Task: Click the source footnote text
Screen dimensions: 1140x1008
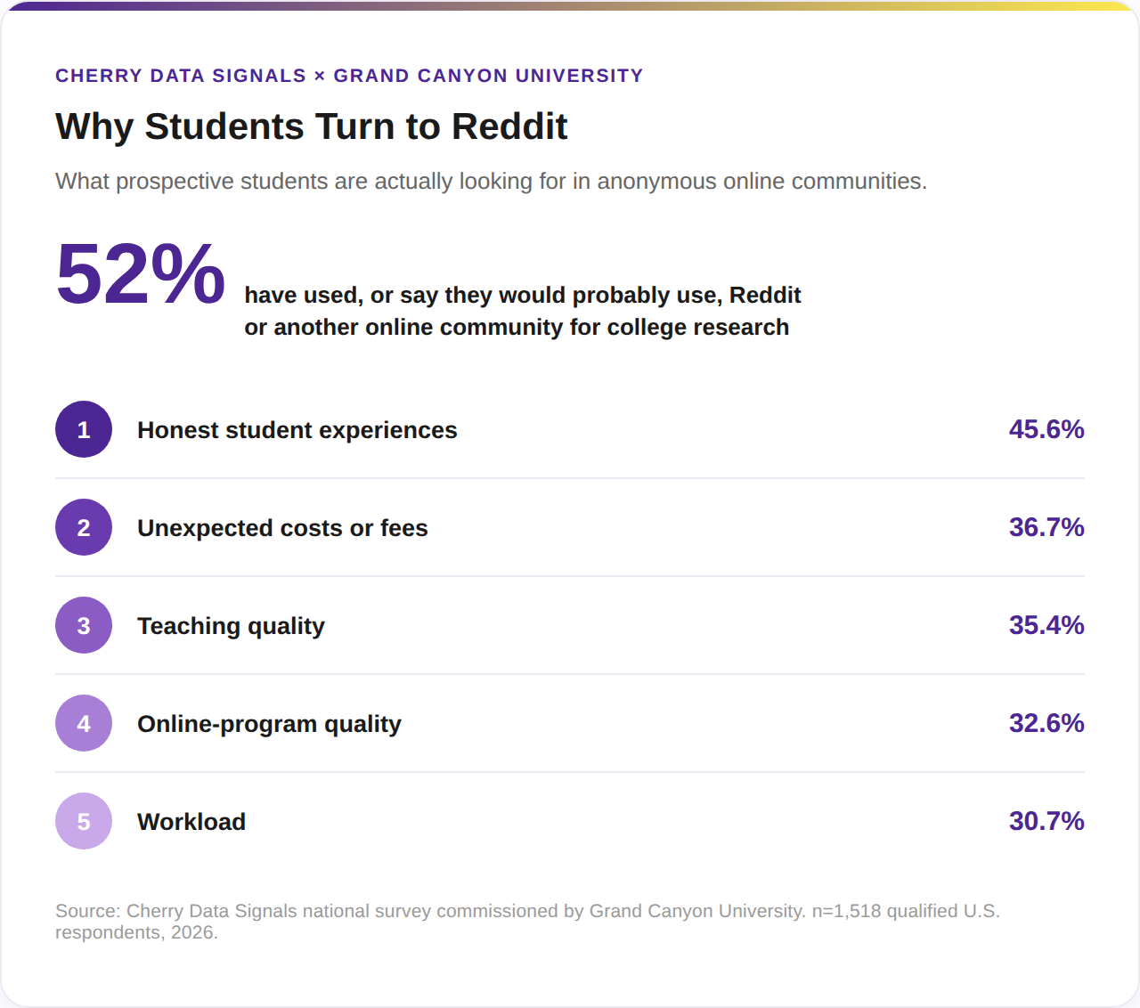Action: (x=527, y=922)
